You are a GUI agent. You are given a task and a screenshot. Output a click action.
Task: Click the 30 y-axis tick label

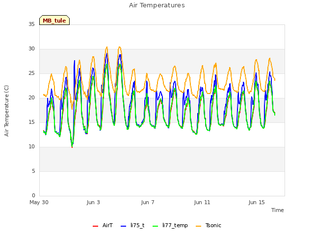pos(31,49)
